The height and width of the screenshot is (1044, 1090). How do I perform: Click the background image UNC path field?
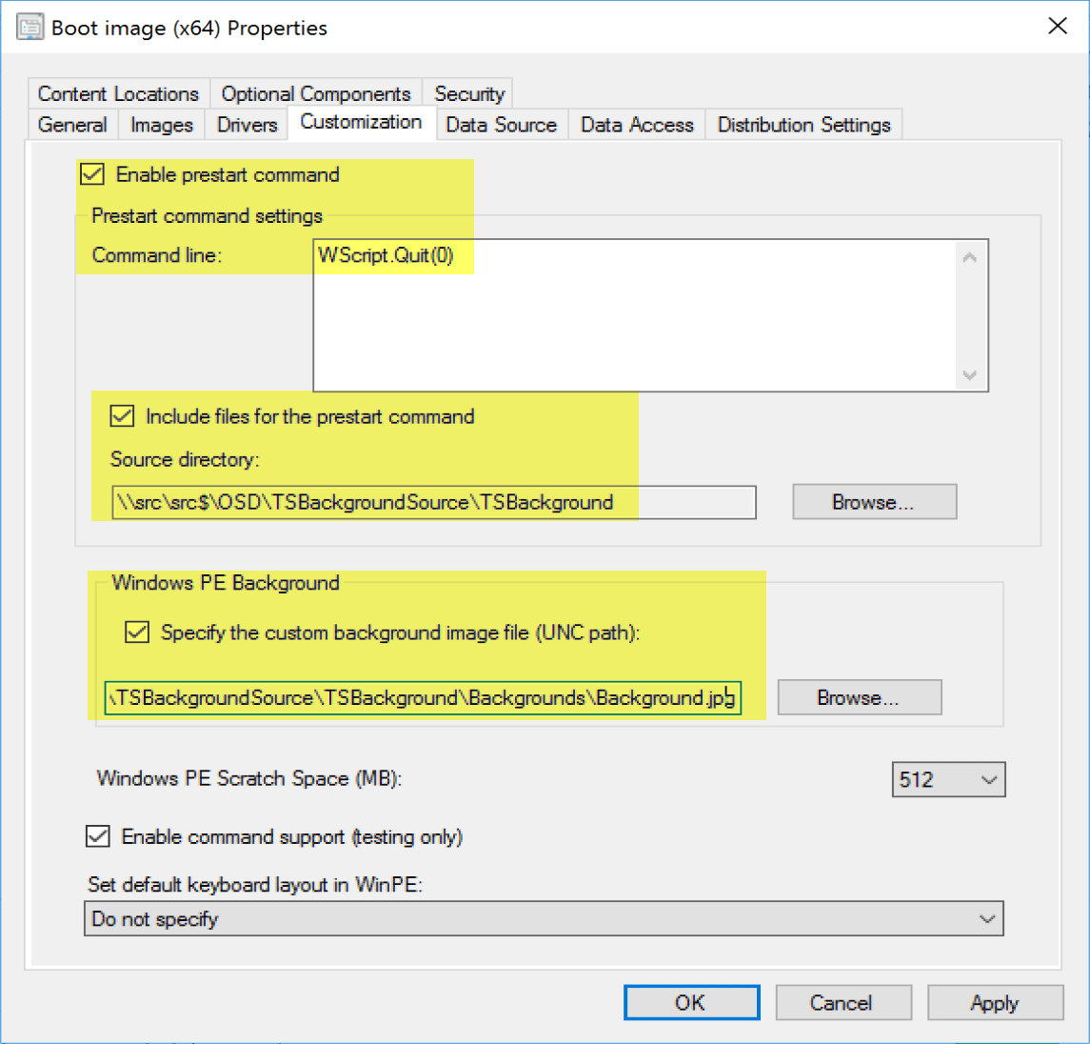click(422, 698)
